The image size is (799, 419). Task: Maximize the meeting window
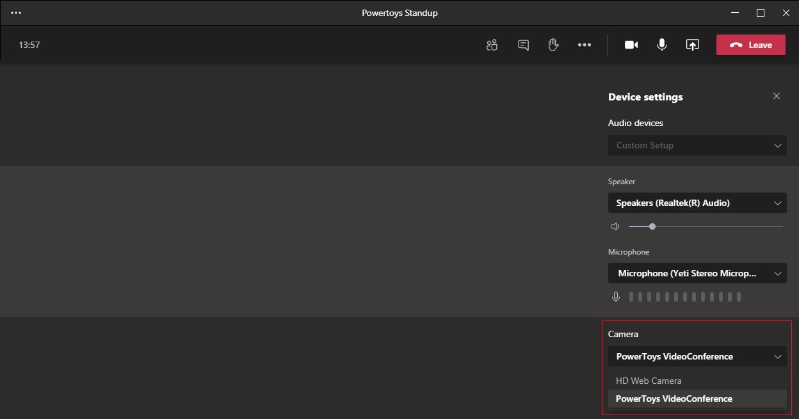761,13
